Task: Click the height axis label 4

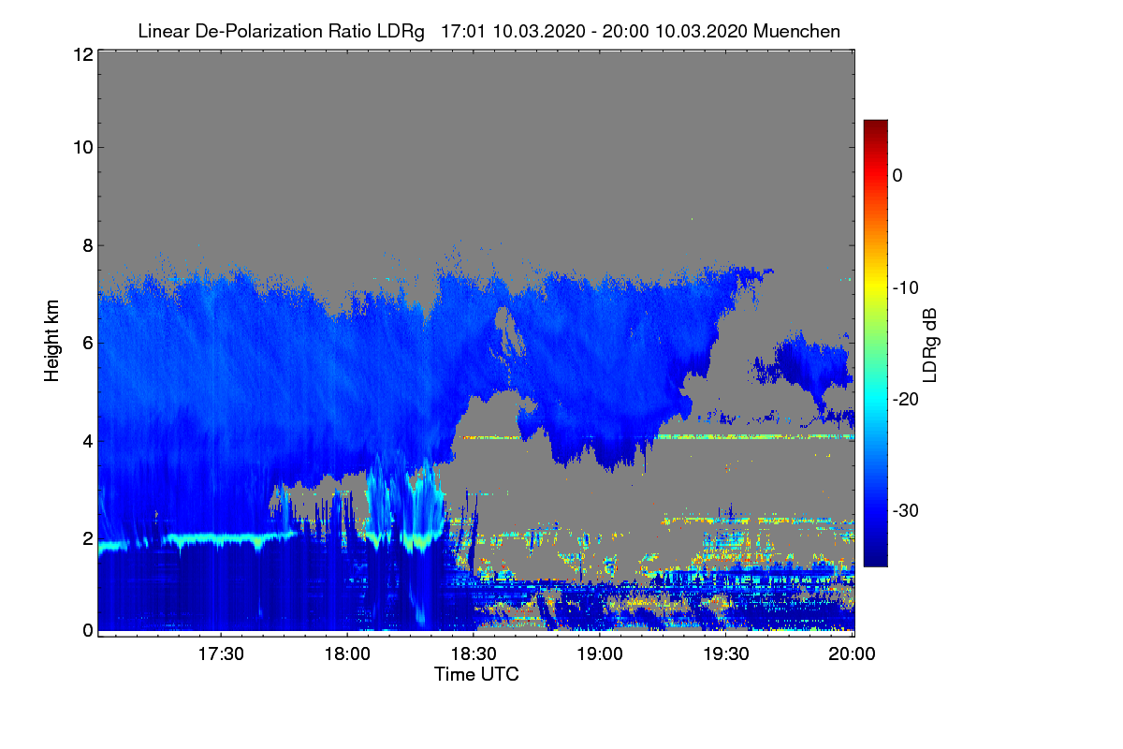Action: (x=86, y=440)
